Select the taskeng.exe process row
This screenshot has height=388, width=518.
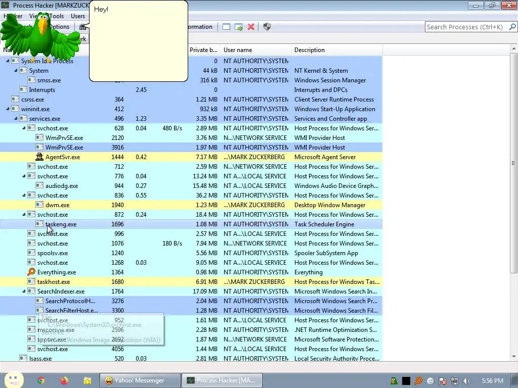[x=191, y=224]
